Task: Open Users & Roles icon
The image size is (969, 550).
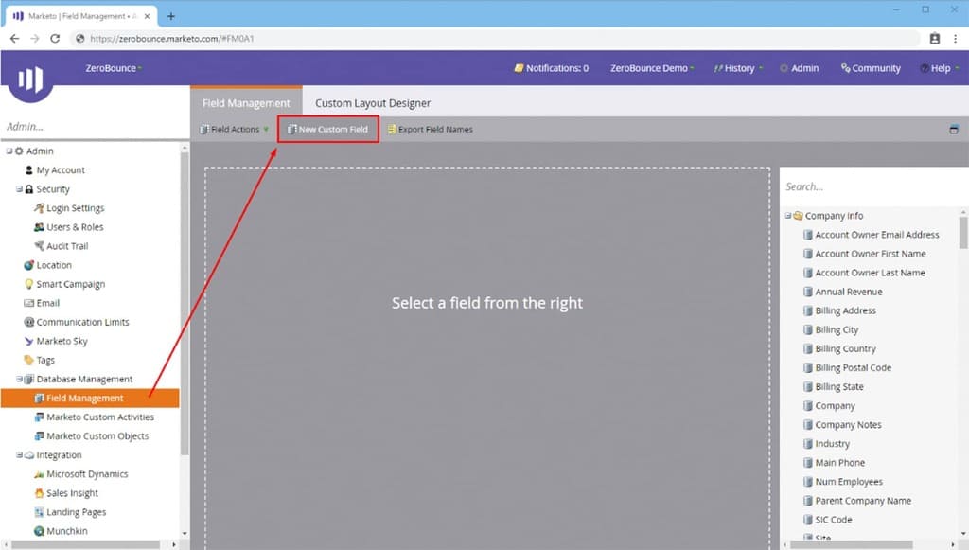Action: (39, 227)
